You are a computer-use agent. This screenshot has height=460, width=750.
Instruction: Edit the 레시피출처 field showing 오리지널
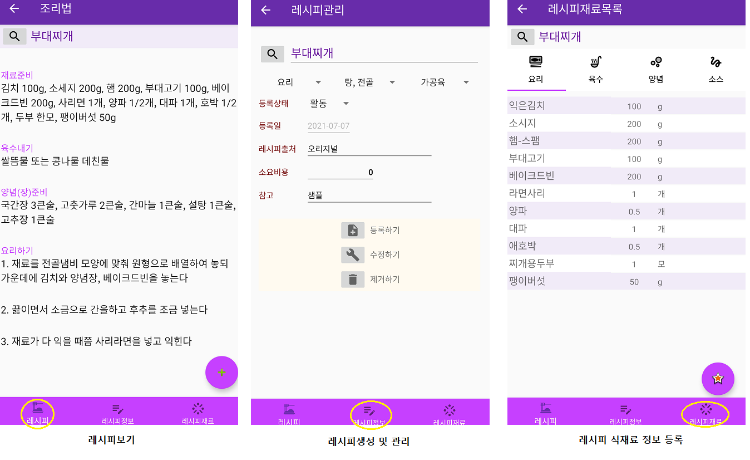pyautogui.click(x=369, y=149)
